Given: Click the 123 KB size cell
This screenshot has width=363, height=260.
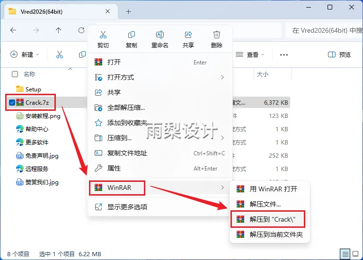Looking at the screenshot, I should pos(278,116).
